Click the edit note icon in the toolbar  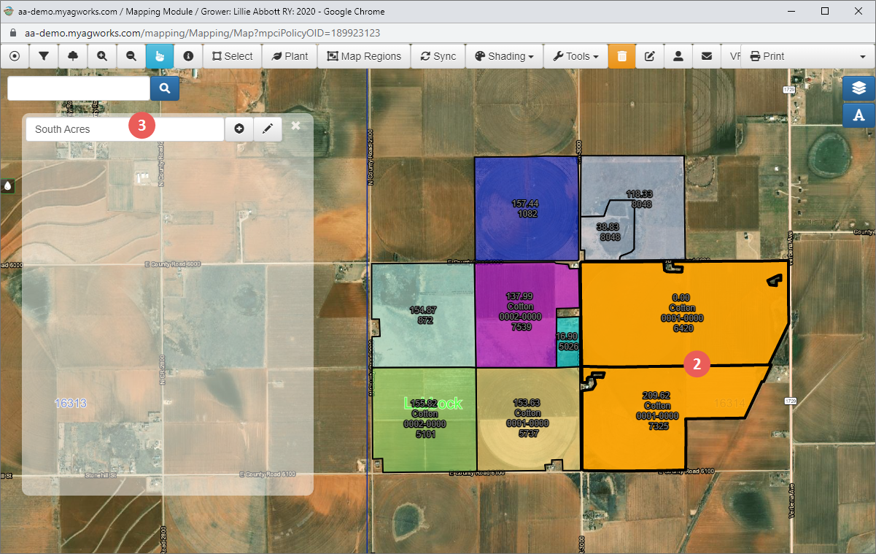click(650, 56)
